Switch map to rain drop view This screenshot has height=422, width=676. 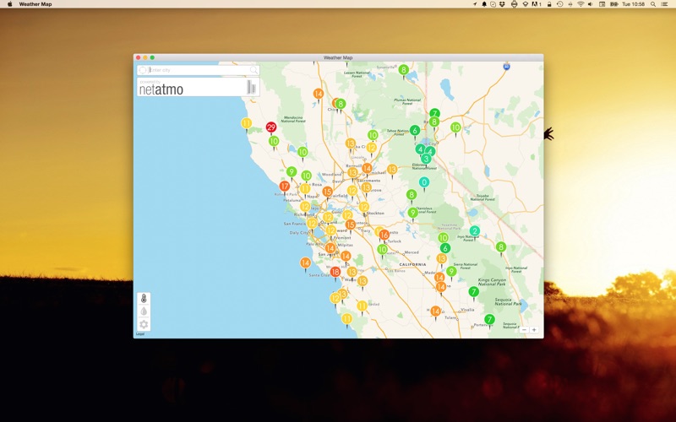pos(144,311)
